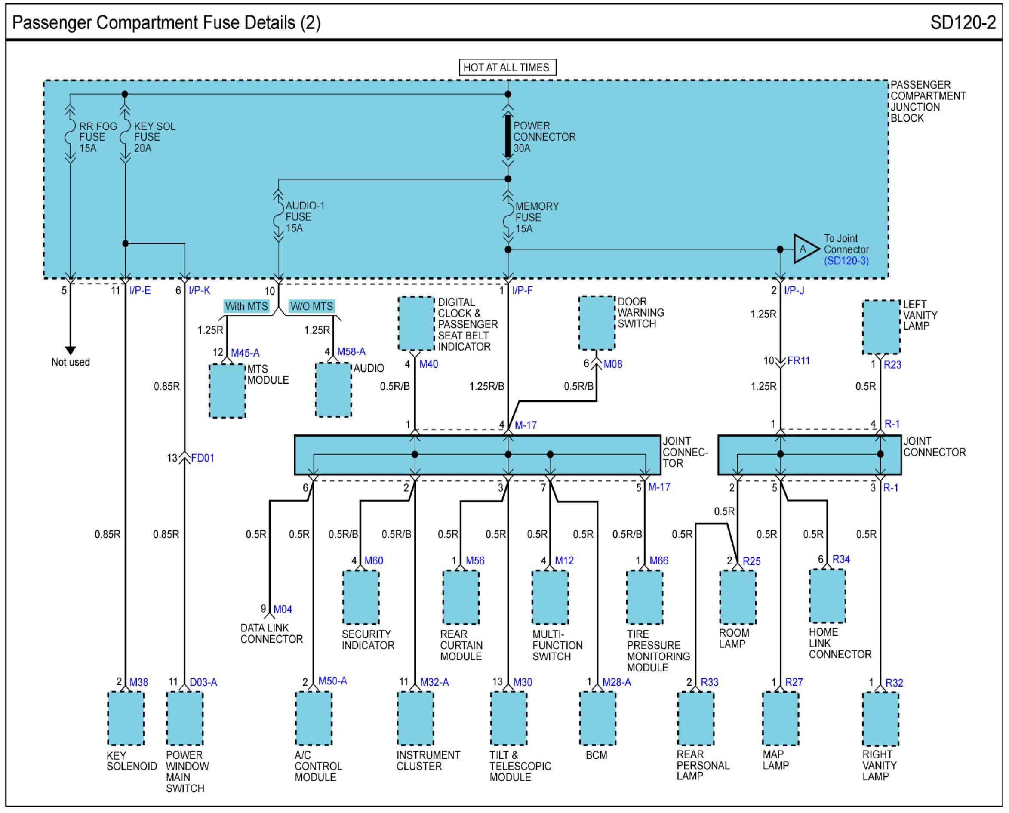Click the Power Connector 30A symbol
Image resolution: width=1009 pixels, height=813 pixels.
pos(508,136)
